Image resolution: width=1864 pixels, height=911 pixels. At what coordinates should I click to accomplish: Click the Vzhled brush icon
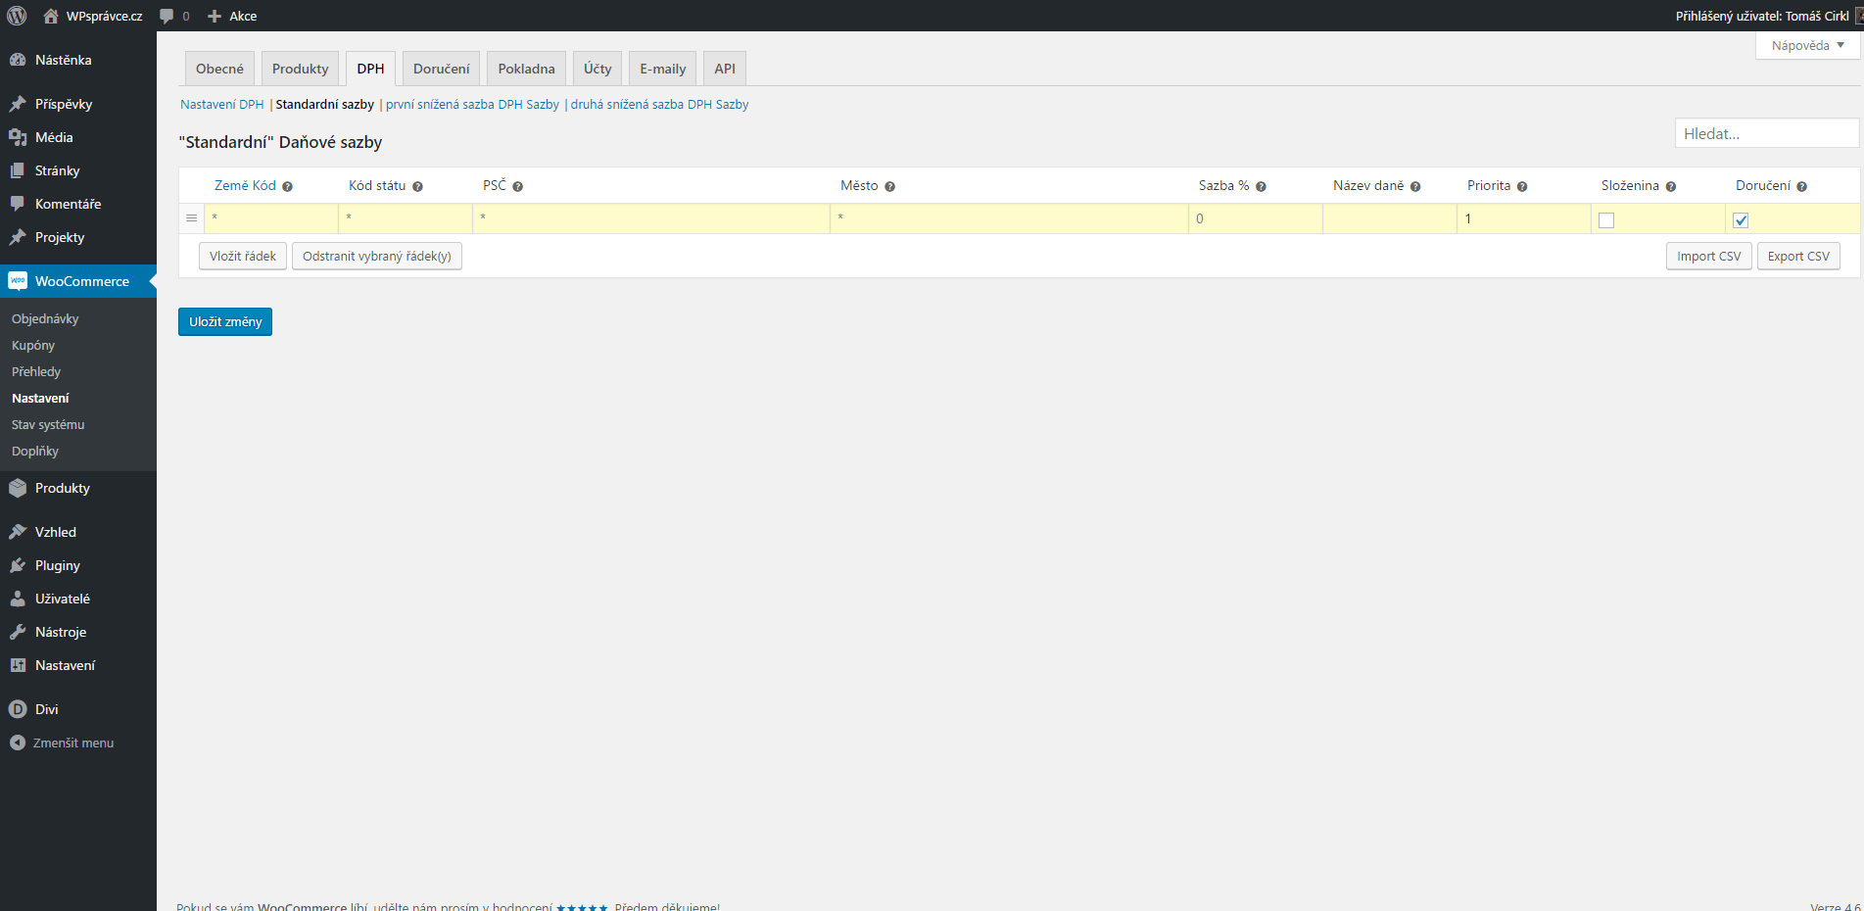[x=18, y=532]
